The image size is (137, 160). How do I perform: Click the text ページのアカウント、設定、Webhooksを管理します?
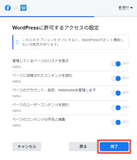pyautogui.click(x=54, y=90)
